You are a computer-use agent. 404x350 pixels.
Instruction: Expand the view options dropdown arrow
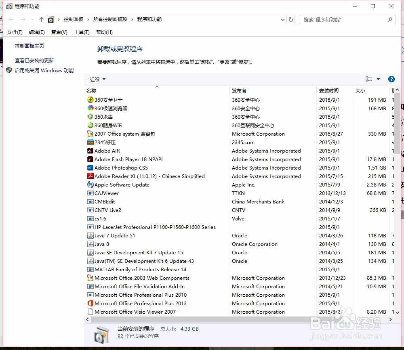coord(378,79)
